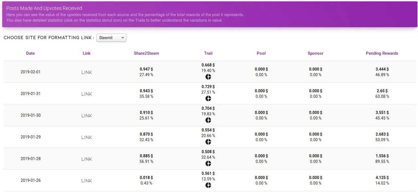
Task: Follow the LINK for 2019-01-29 post
Action: [x=87, y=137]
